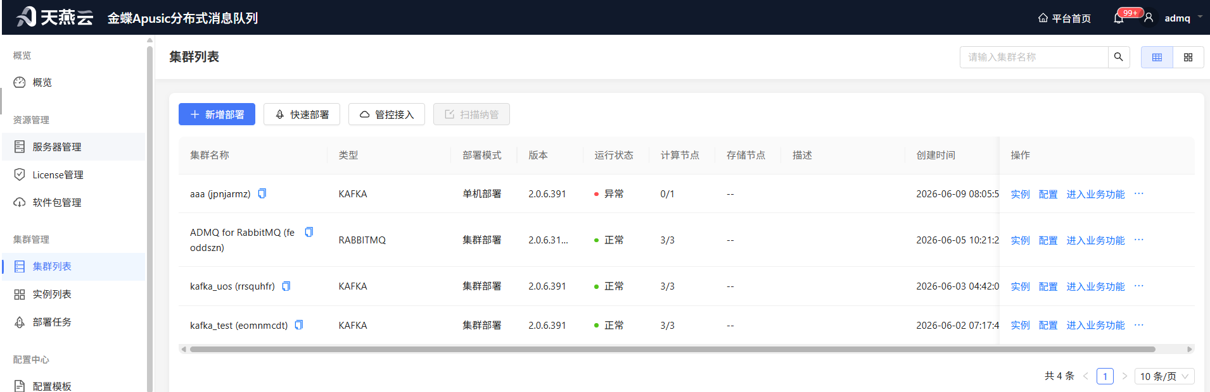The image size is (1210, 392).
Task: Click the version 2.0.6.31... cell
Action: click(548, 240)
